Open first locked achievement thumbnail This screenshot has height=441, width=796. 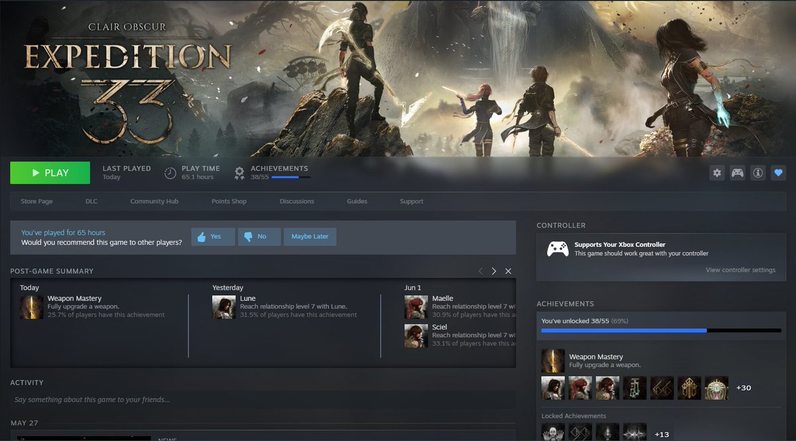coord(553,432)
